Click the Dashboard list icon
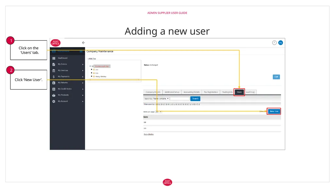The width and height of the screenshot is (335, 188). click(54, 58)
